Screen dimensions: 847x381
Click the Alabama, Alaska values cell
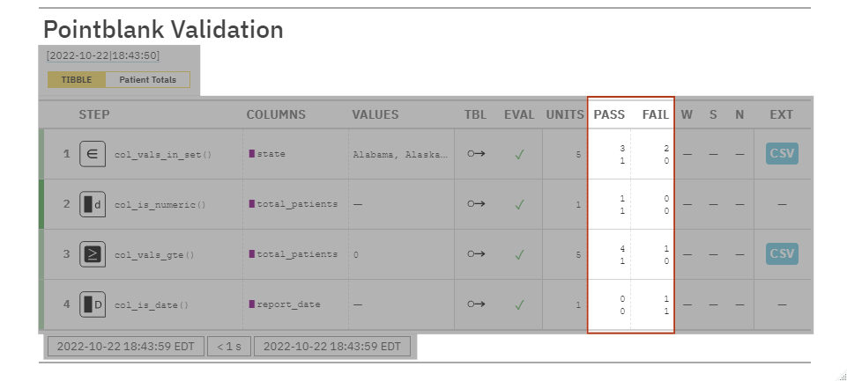click(x=400, y=154)
